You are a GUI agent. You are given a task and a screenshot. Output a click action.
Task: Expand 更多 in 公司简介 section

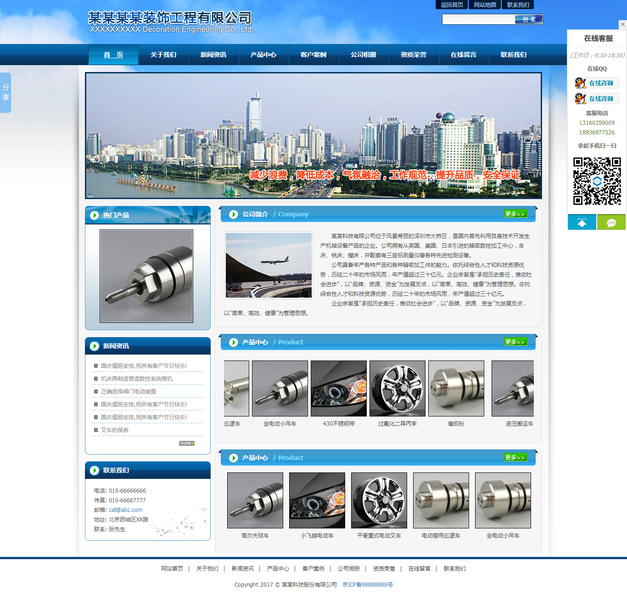click(x=515, y=214)
